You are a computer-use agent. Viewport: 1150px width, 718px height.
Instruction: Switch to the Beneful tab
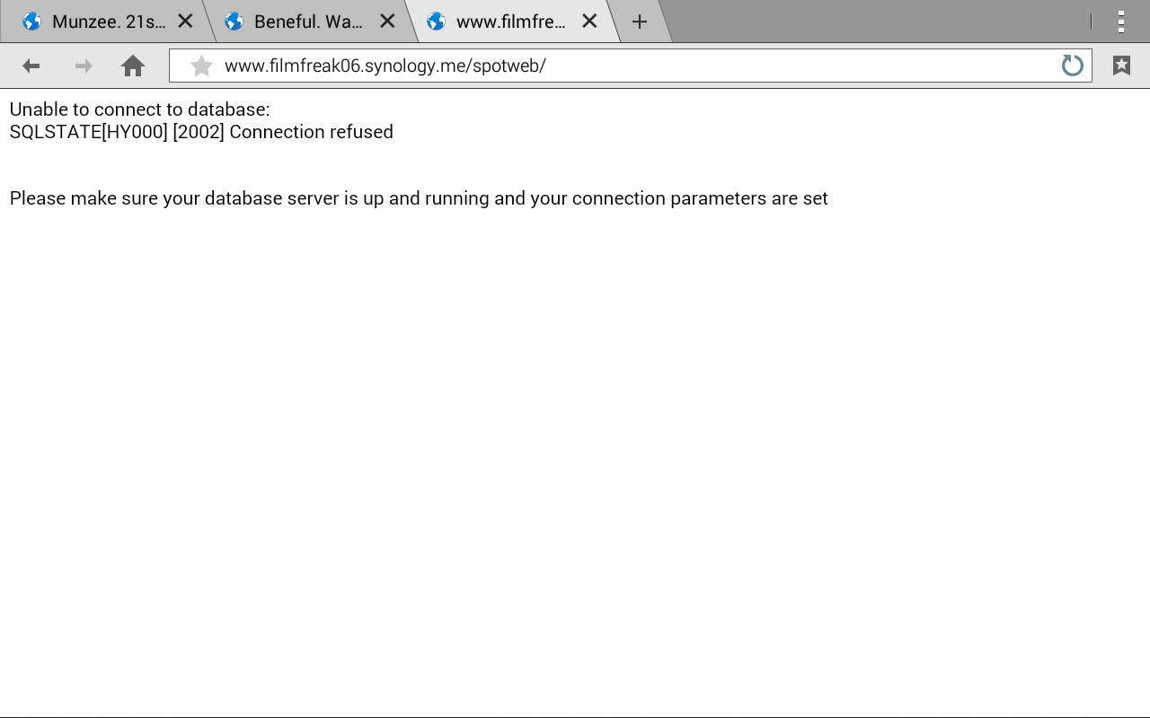coord(308,22)
